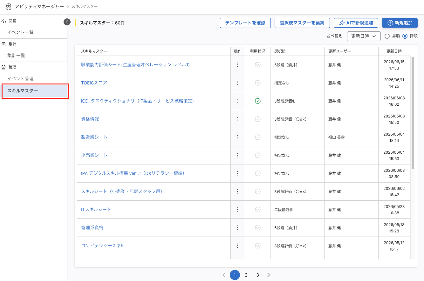Open the three-dot menu for IPA デジタルスキル標準 row
424x281 pixels.
pos(237,173)
